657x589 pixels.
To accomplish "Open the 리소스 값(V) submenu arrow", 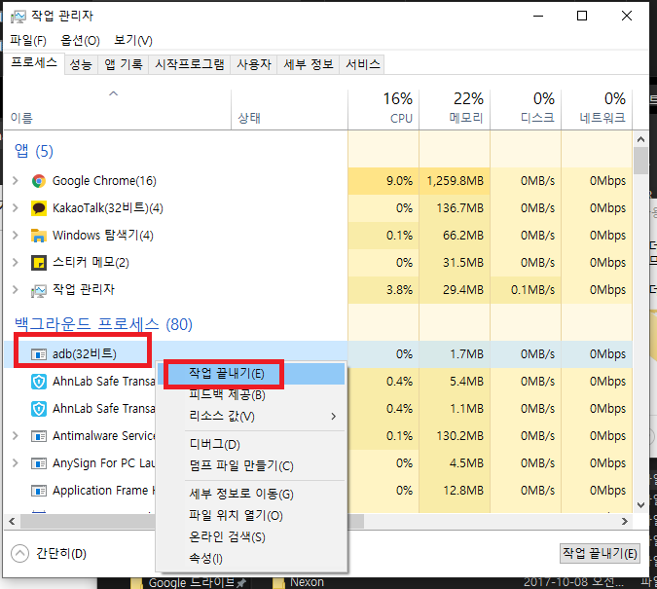I will pos(334,417).
